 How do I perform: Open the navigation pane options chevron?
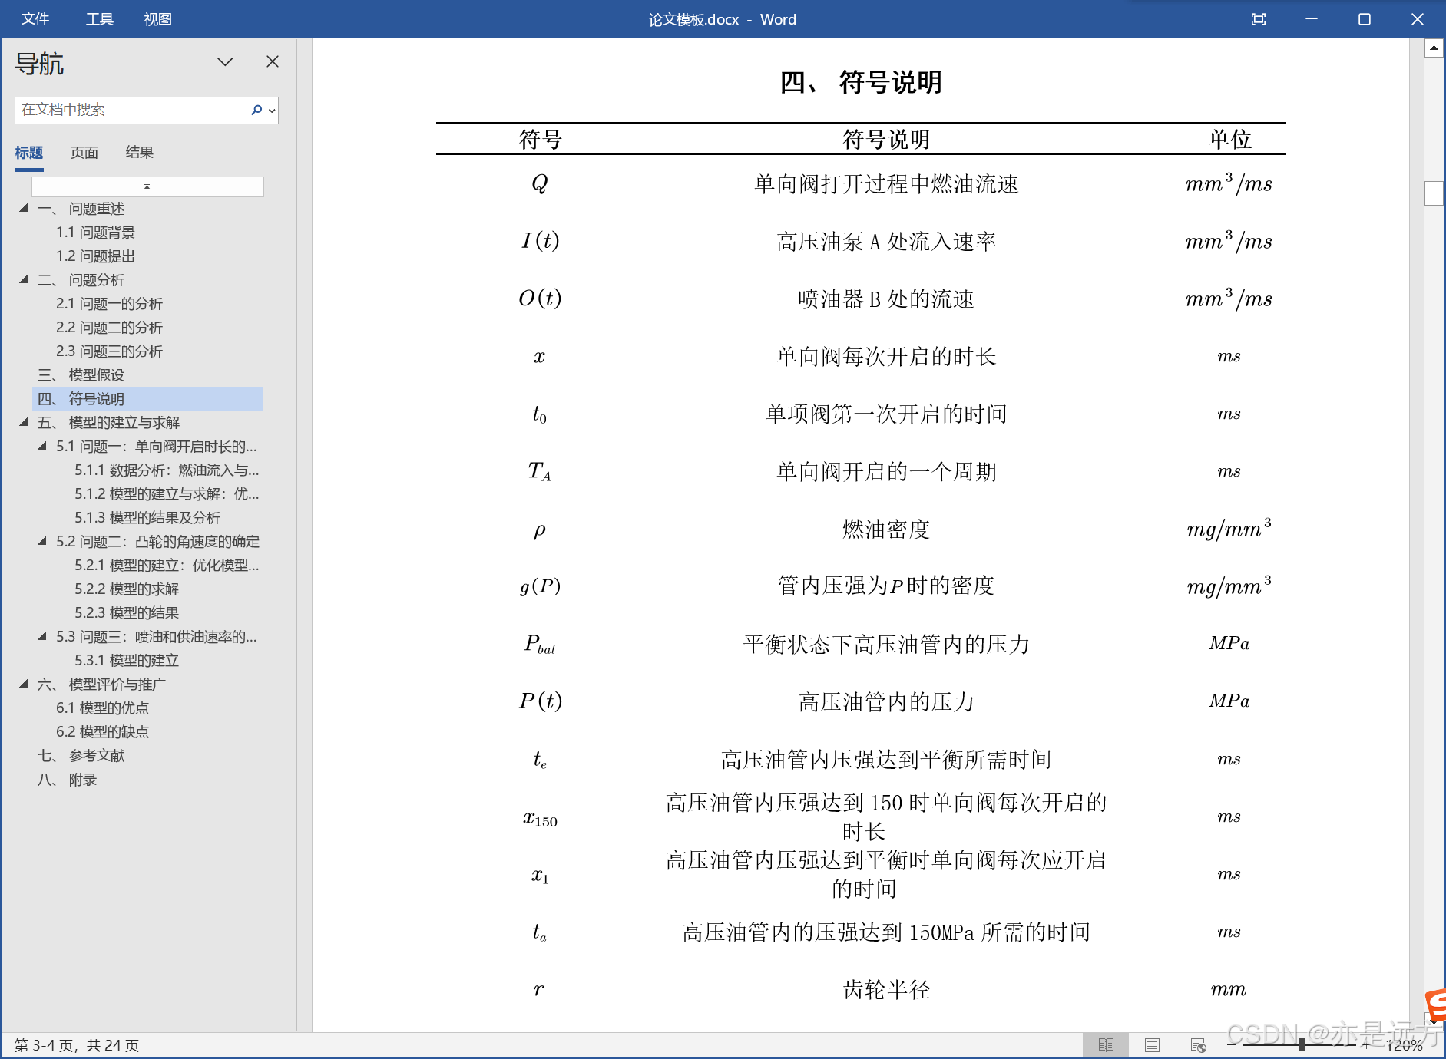point(225,61)
